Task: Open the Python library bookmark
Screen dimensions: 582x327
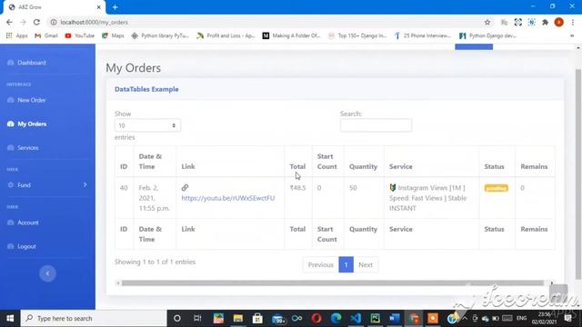Action: [160, 35]
